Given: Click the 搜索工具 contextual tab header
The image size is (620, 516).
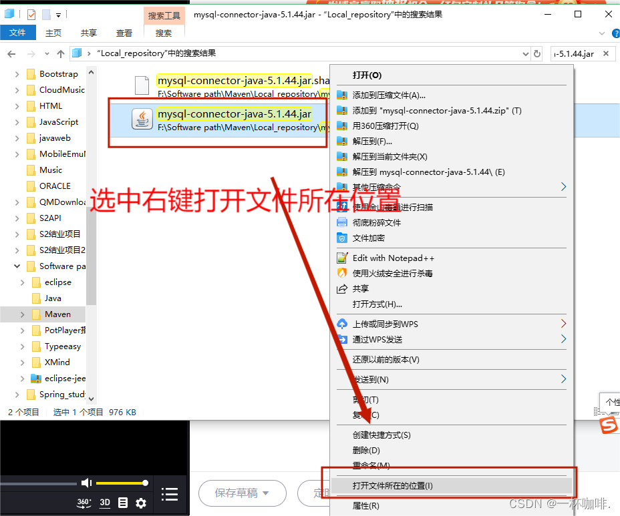Looking at the screenshot, I should pyautogui.click(x=164, y=15).
